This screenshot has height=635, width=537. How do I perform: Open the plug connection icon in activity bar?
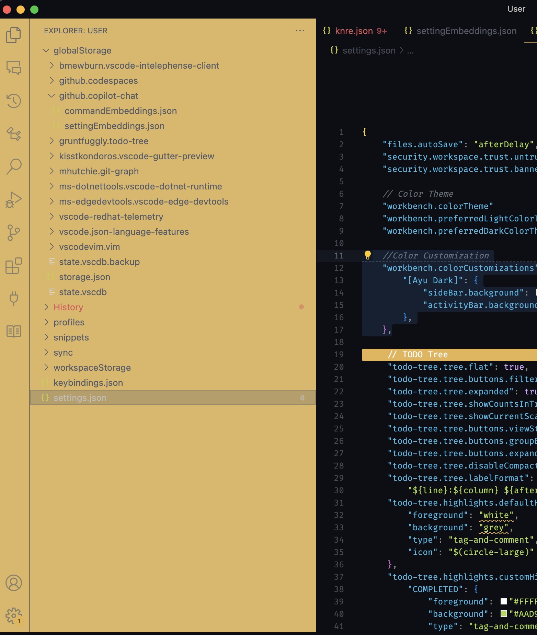14,299
